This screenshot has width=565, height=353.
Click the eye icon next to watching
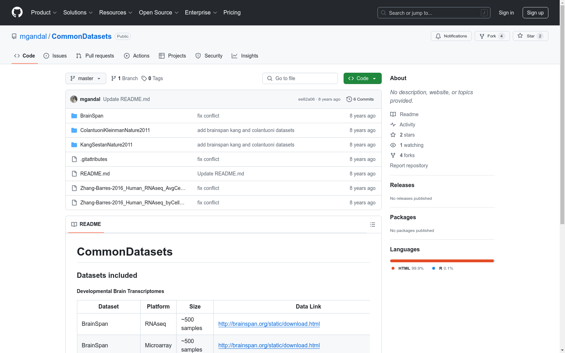pos(393,145)
